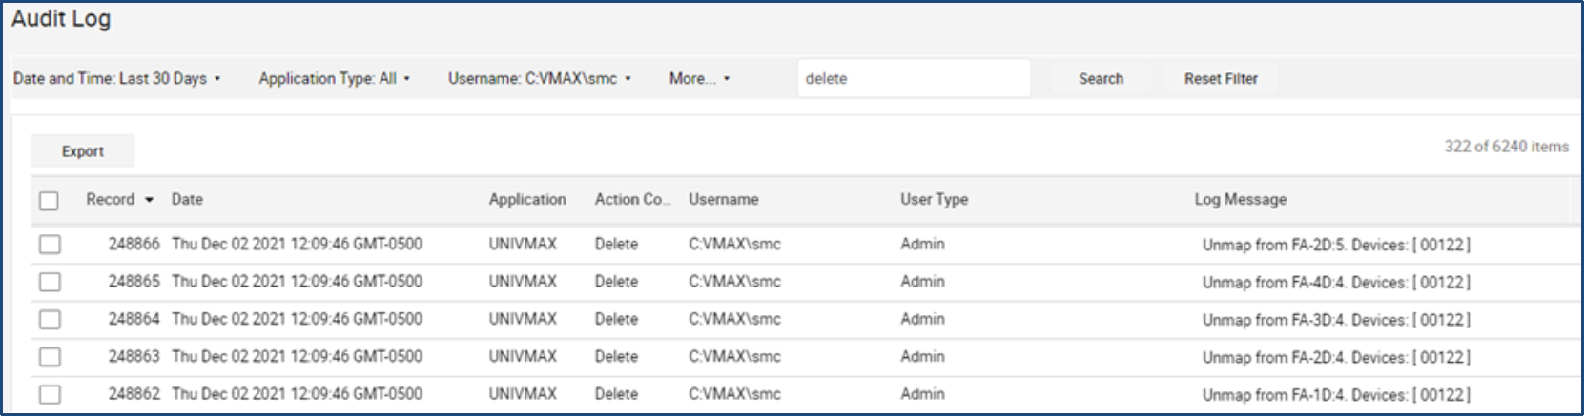Click the Delete action cell in record 248862 row
Viewport: 1585px width, 416px height.
pyautogui.click(x=616, y=393)
